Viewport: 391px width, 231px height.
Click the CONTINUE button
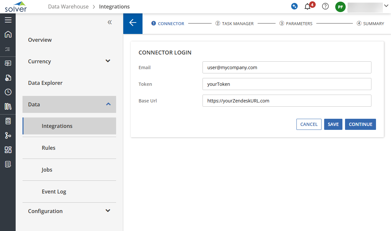360,124
